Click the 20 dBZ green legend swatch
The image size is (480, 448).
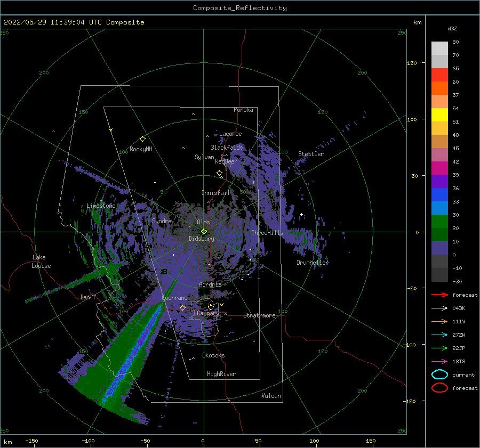pyautogui.click(x=439, y=222)
